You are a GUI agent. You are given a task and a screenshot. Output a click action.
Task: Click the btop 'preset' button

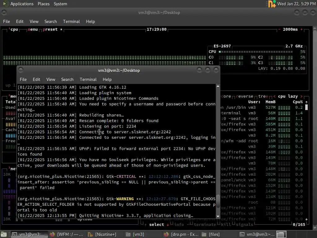click(50, 29)
